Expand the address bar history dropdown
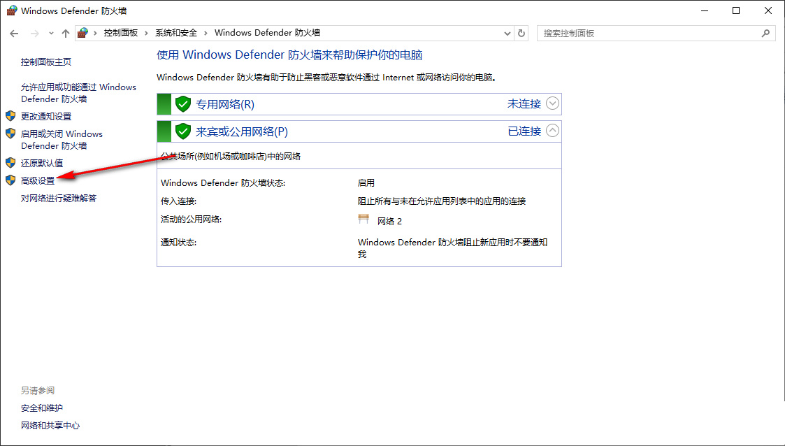 pyautogui.click(x=507, y=34)
